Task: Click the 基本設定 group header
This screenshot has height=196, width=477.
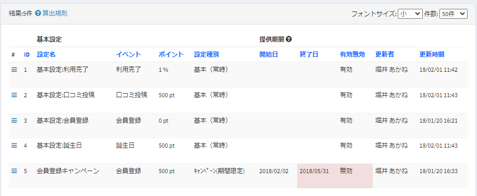Action: tap(50, 39)
